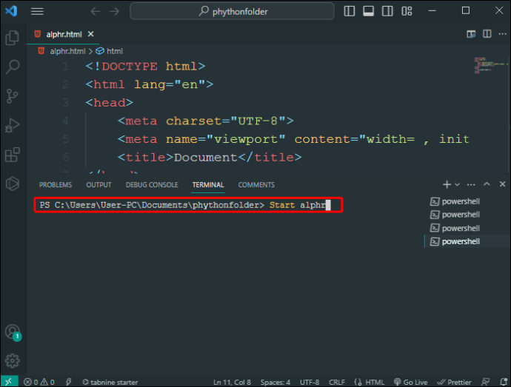Open the Source Control view
Image resolution: width=511 pixels, height=387 pixels.
pyautogui.click(x=12, y=96)
